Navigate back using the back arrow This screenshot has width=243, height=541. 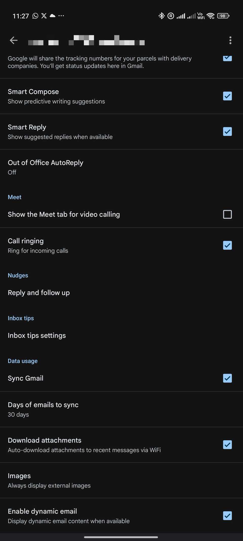13,40
